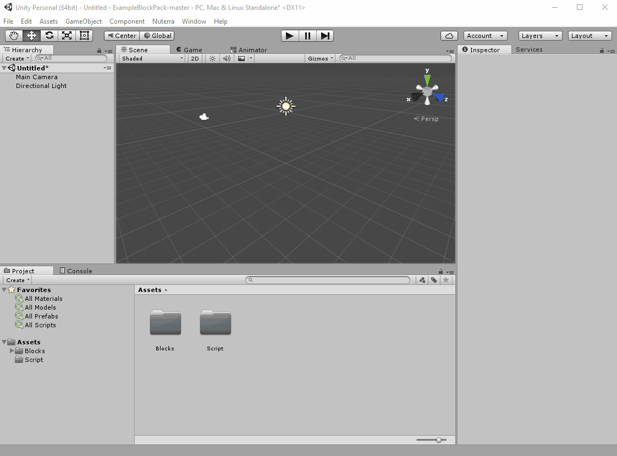Click X axis gizmo cone
617x456 pixels.
pos(417,96)
